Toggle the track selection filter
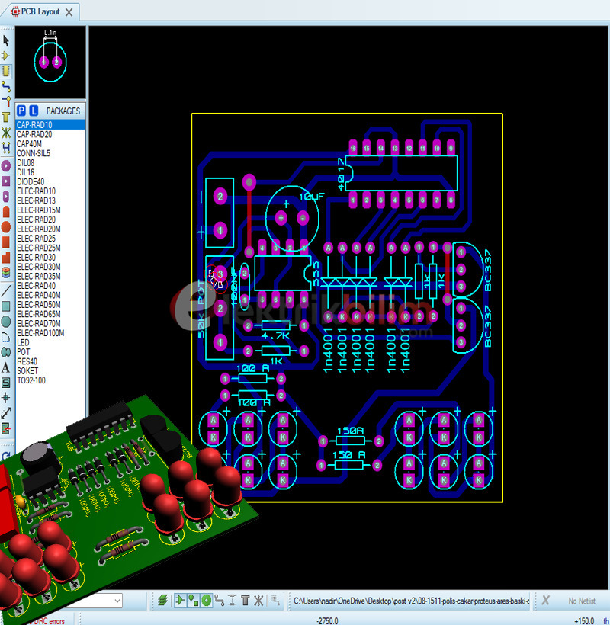 click(219, 601)
